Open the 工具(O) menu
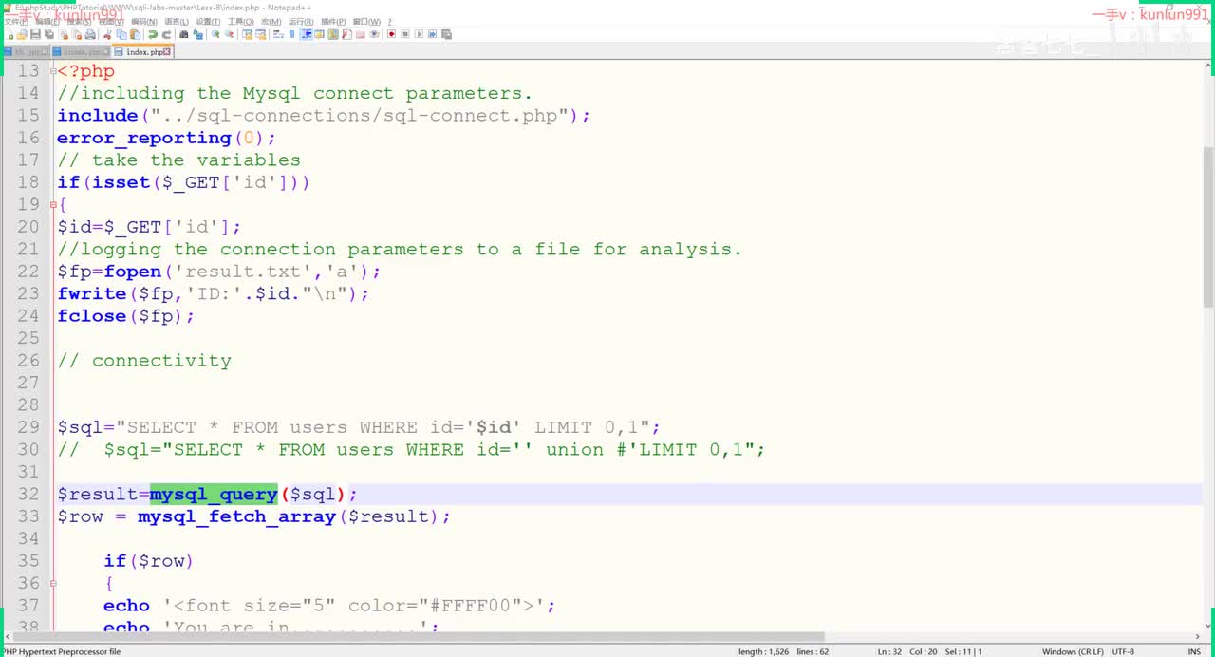Image resolution: width=1215 pixels, height=657 pixels. [x=240, y=22]
